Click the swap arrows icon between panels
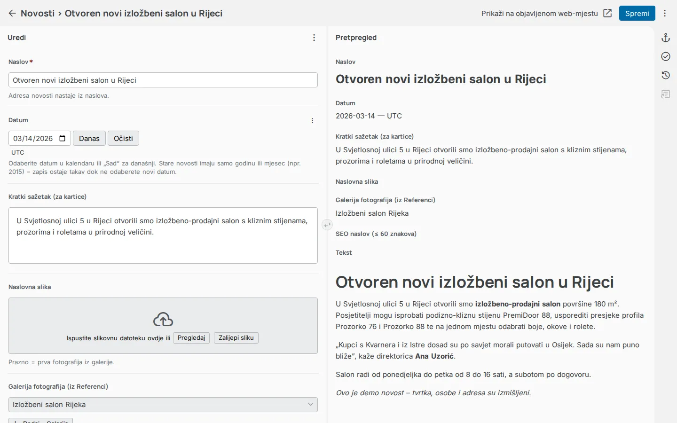 327,225
